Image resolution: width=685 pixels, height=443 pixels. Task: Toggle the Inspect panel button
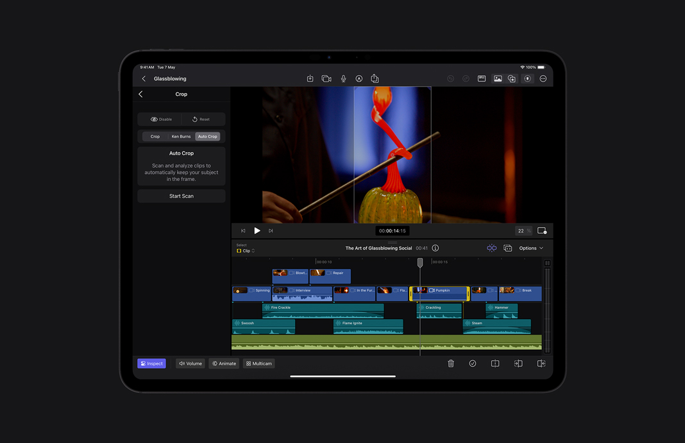[151, 363]
